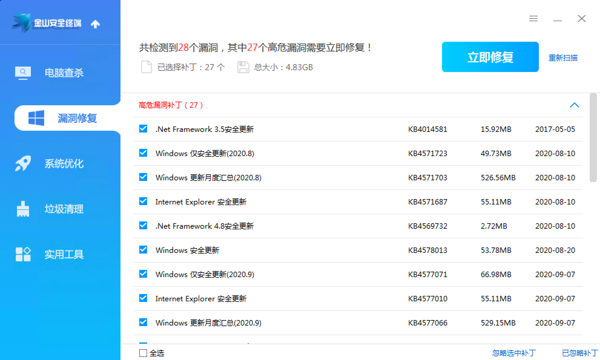Uncheck the KB4014581 .Net Framework 3.5 patch
The width and height of the screenshot is (600, 360).
[143, 129]
